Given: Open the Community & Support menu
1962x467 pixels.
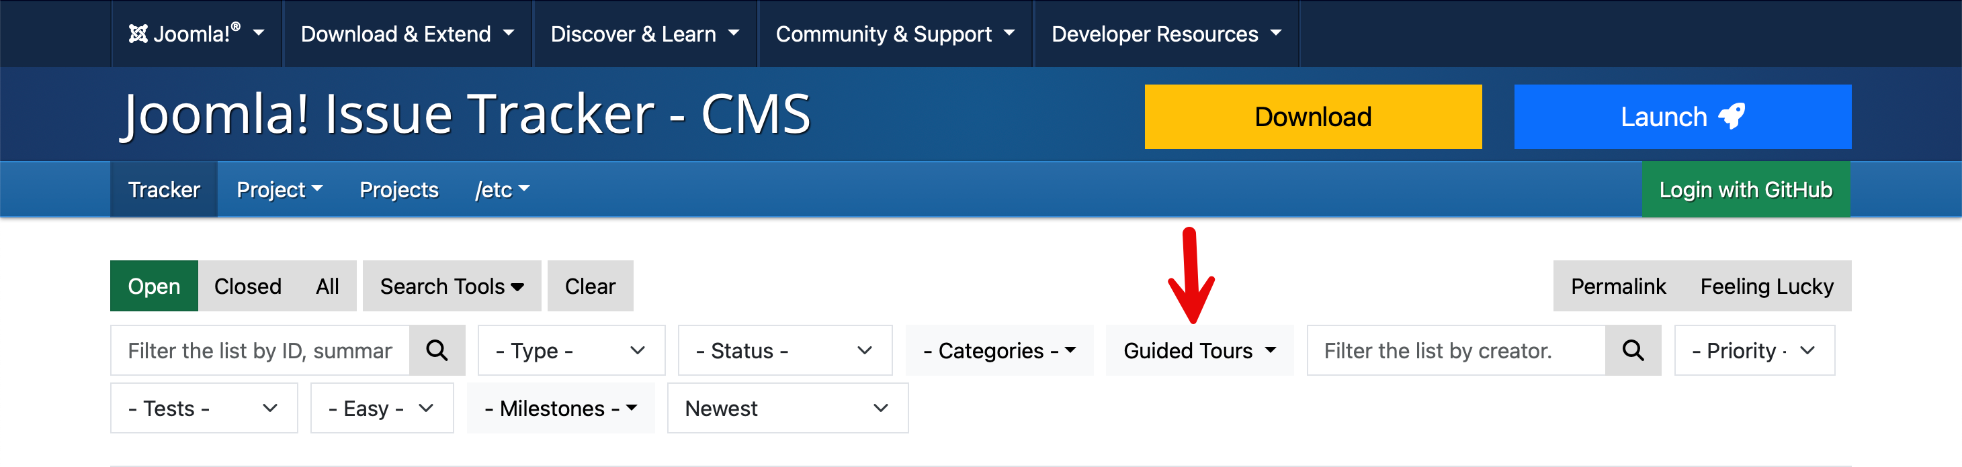Looking at the screenshot, I should (x=895, y=34).
